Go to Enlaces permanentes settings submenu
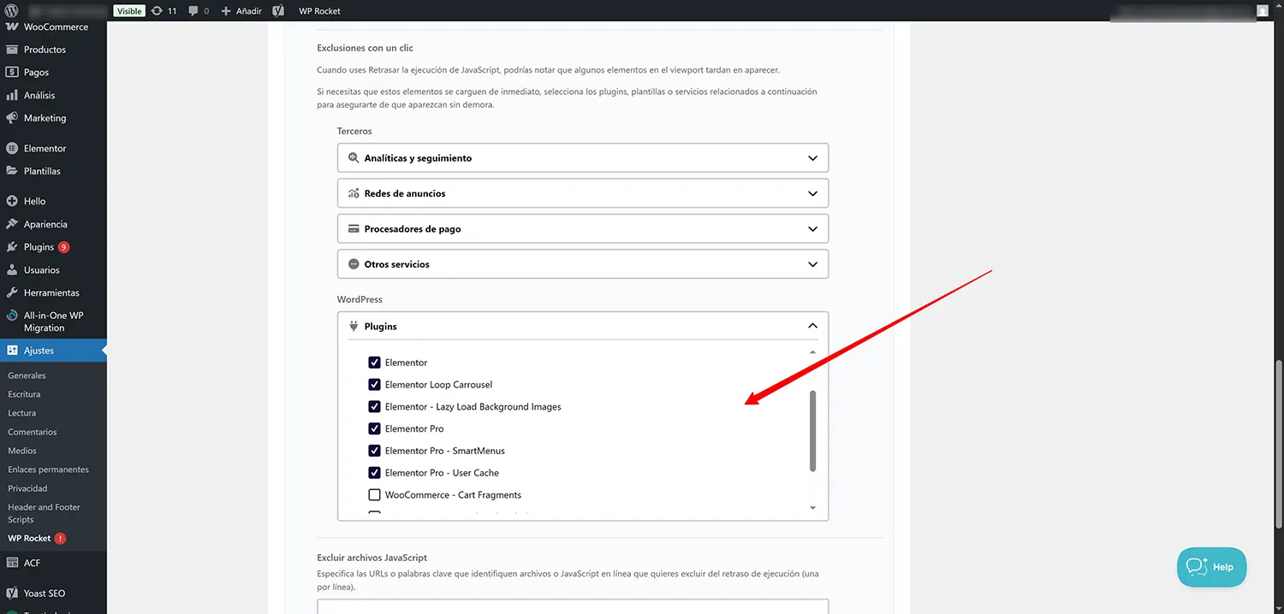 (48, 469)
